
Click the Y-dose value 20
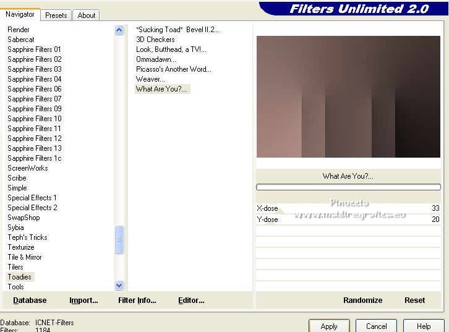pos(435,219)
